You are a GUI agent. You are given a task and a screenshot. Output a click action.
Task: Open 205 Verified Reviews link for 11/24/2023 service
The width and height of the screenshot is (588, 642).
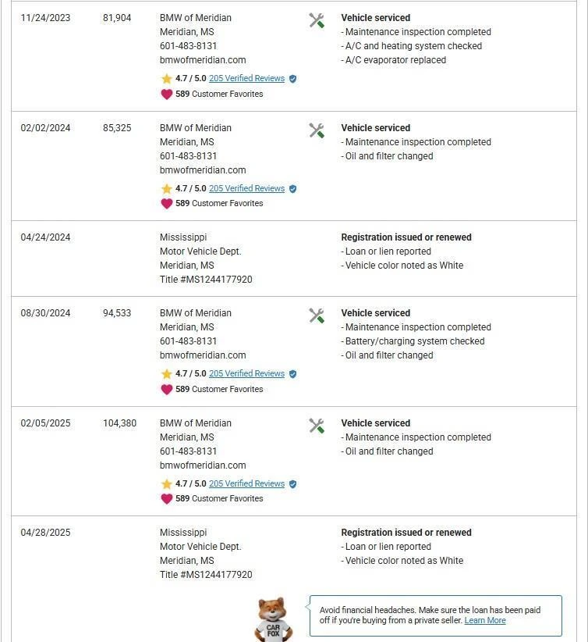click(x=246, y=79)
